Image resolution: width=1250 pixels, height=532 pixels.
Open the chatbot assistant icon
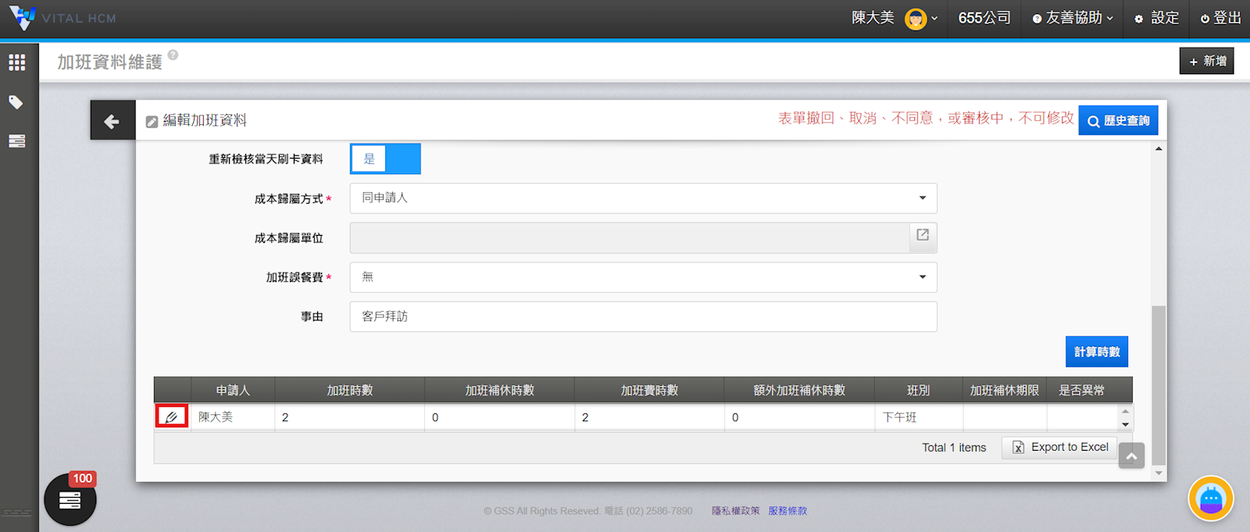click(x=1210, y=498)
